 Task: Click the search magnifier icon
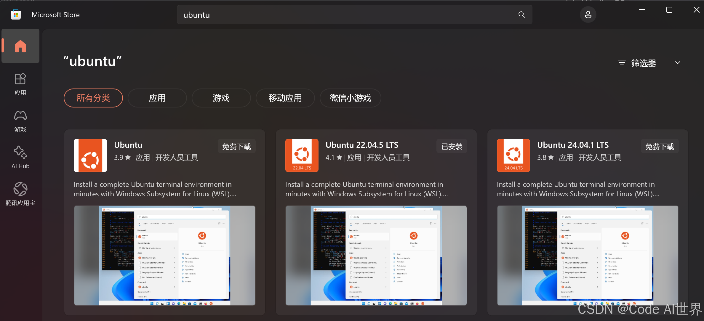click(x=521, y=15)
